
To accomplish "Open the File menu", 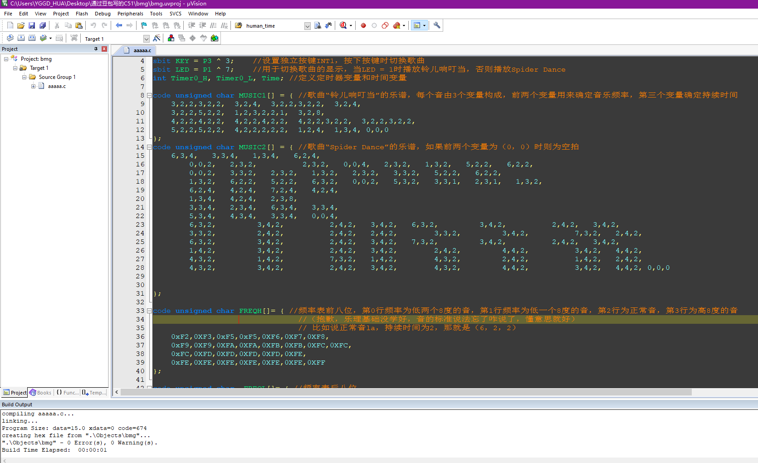I will click(x=8, y=14).
